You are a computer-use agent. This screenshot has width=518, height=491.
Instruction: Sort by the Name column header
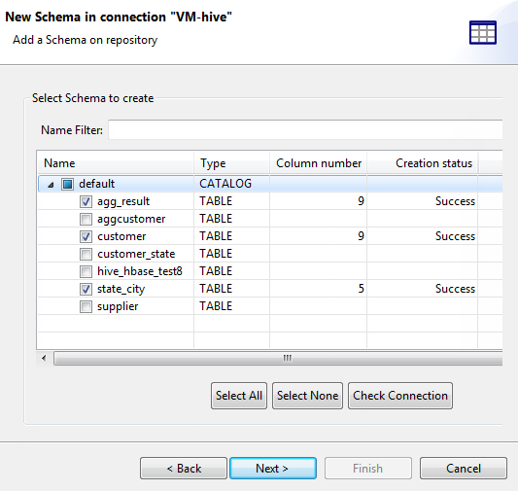point(116,163)
